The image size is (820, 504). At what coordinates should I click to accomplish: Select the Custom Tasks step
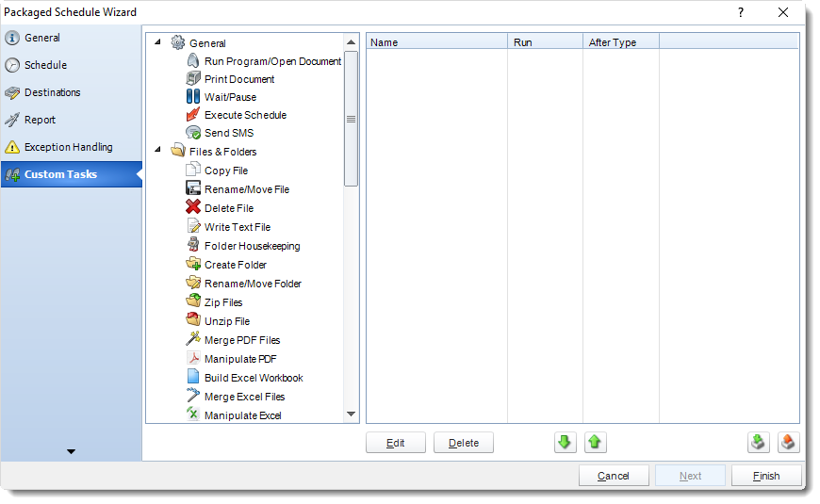click(71, 174)
